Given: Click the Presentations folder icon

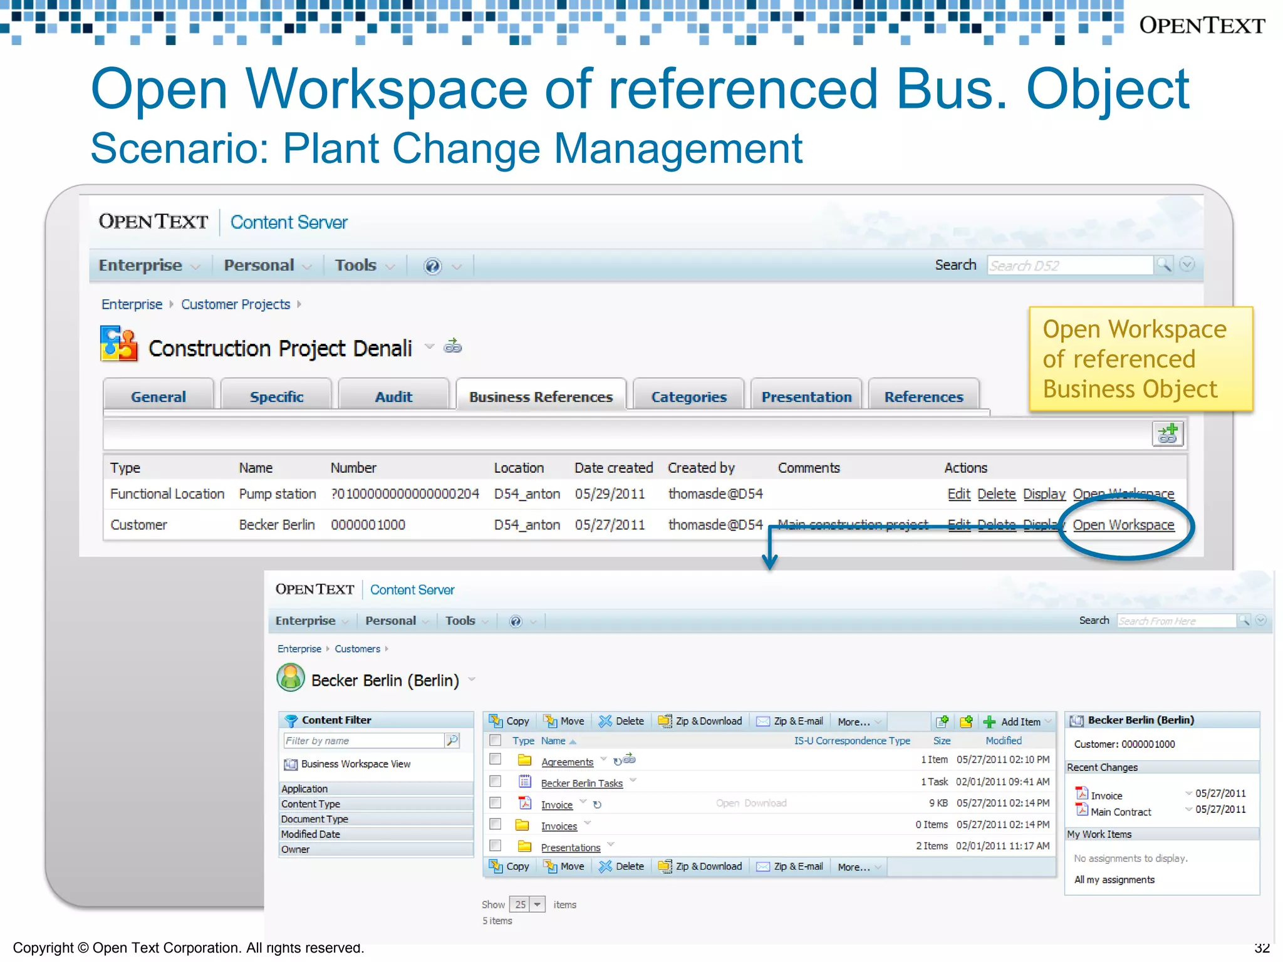Looking at the screenshot, I should tap(524, 846).
